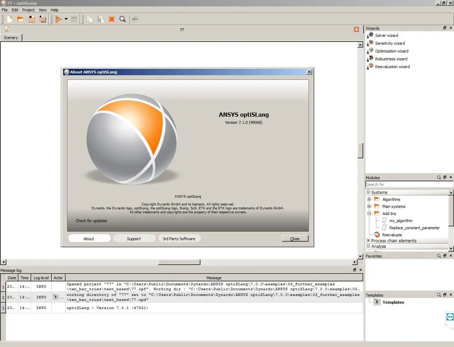Click the actor icon in log row 2
Viewport: 454px width, 347px height.
56,297
